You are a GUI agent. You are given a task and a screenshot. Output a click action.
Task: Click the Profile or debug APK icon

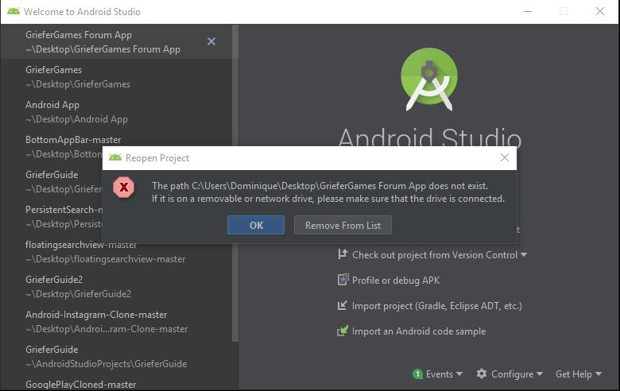(343, 280)
